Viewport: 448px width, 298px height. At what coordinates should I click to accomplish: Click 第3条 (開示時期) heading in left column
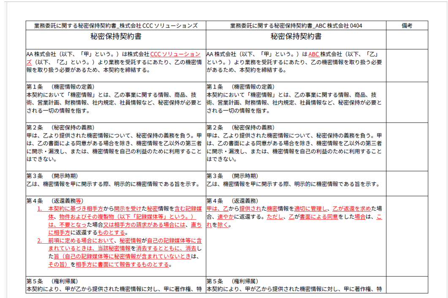point(52,176)
